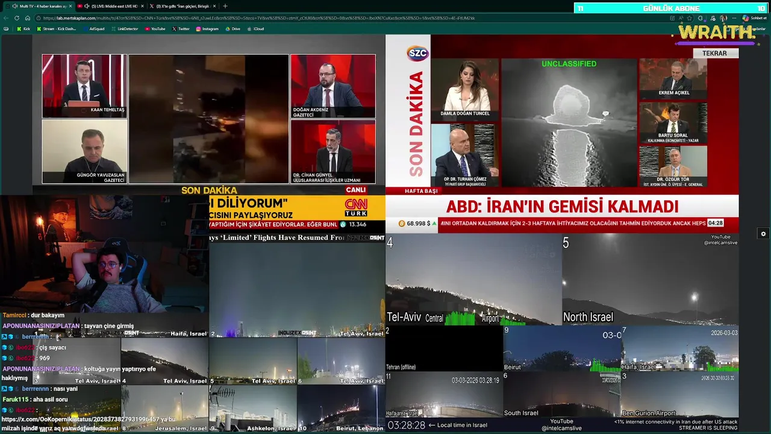
Task: Click the SZC channel logo
Action: 417,53
